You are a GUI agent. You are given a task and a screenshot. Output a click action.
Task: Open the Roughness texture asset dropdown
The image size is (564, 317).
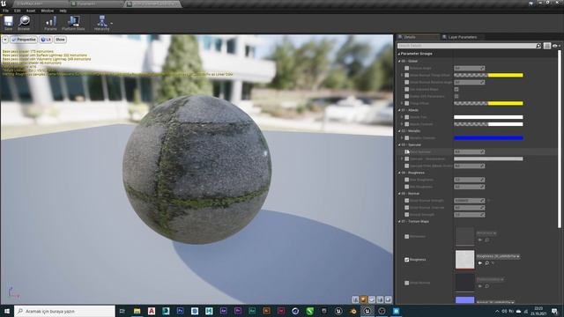tap(498, 256)
